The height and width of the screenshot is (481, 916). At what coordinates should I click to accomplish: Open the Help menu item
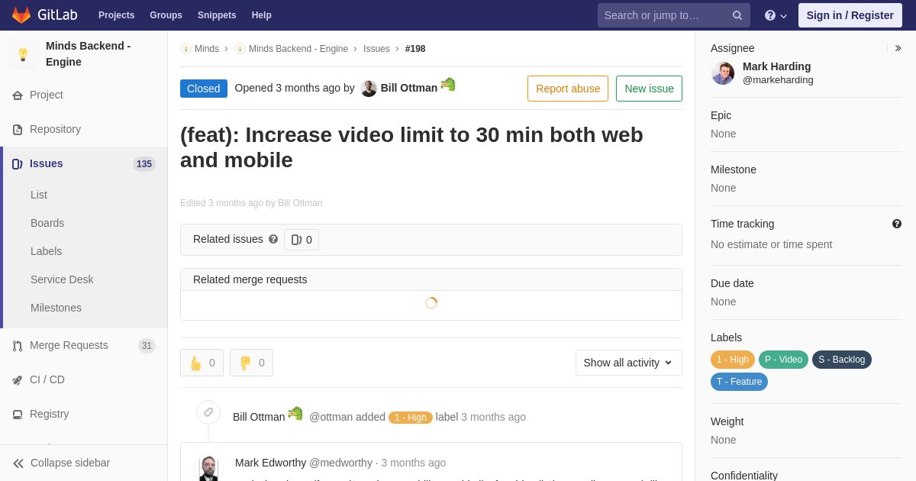coord(262,15)
